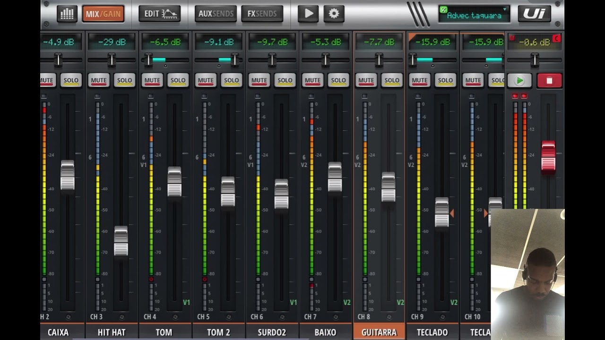Select the TECLADO channel 9 label
This screenshot has height=340, width=605.
[432, 332]
